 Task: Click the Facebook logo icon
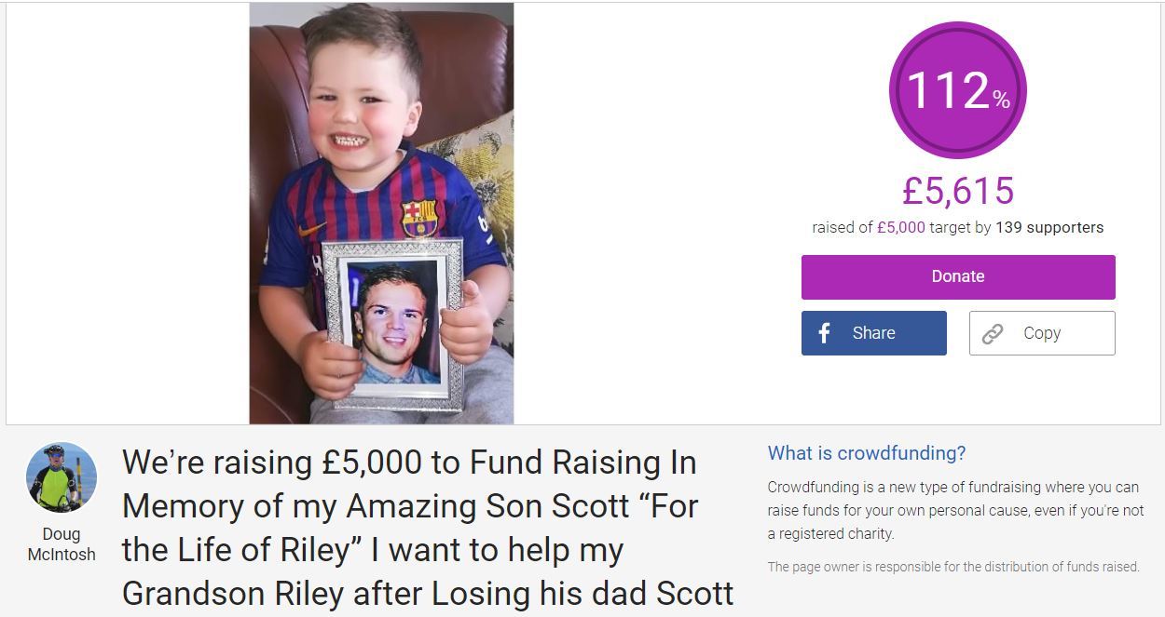click(824, 333)
